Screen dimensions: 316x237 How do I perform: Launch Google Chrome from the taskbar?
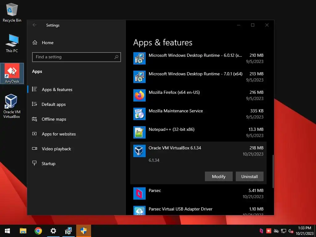[38, 231]
